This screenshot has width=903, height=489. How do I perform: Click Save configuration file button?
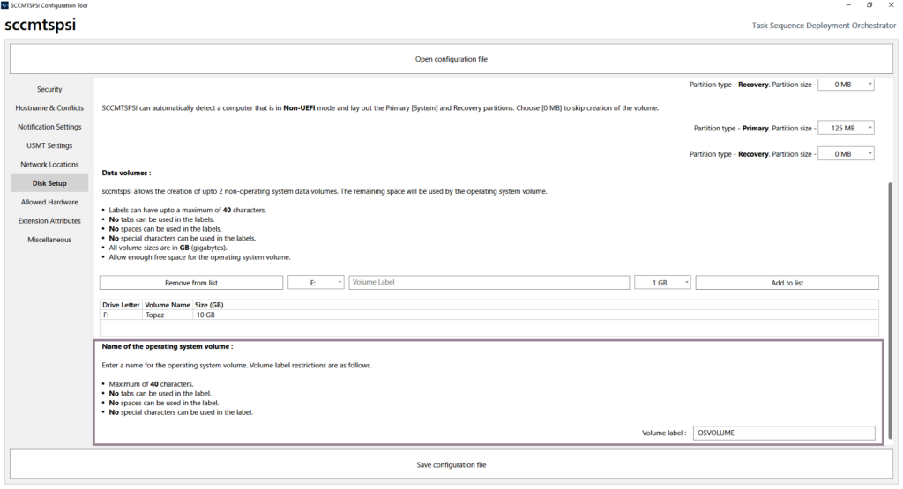451,464
